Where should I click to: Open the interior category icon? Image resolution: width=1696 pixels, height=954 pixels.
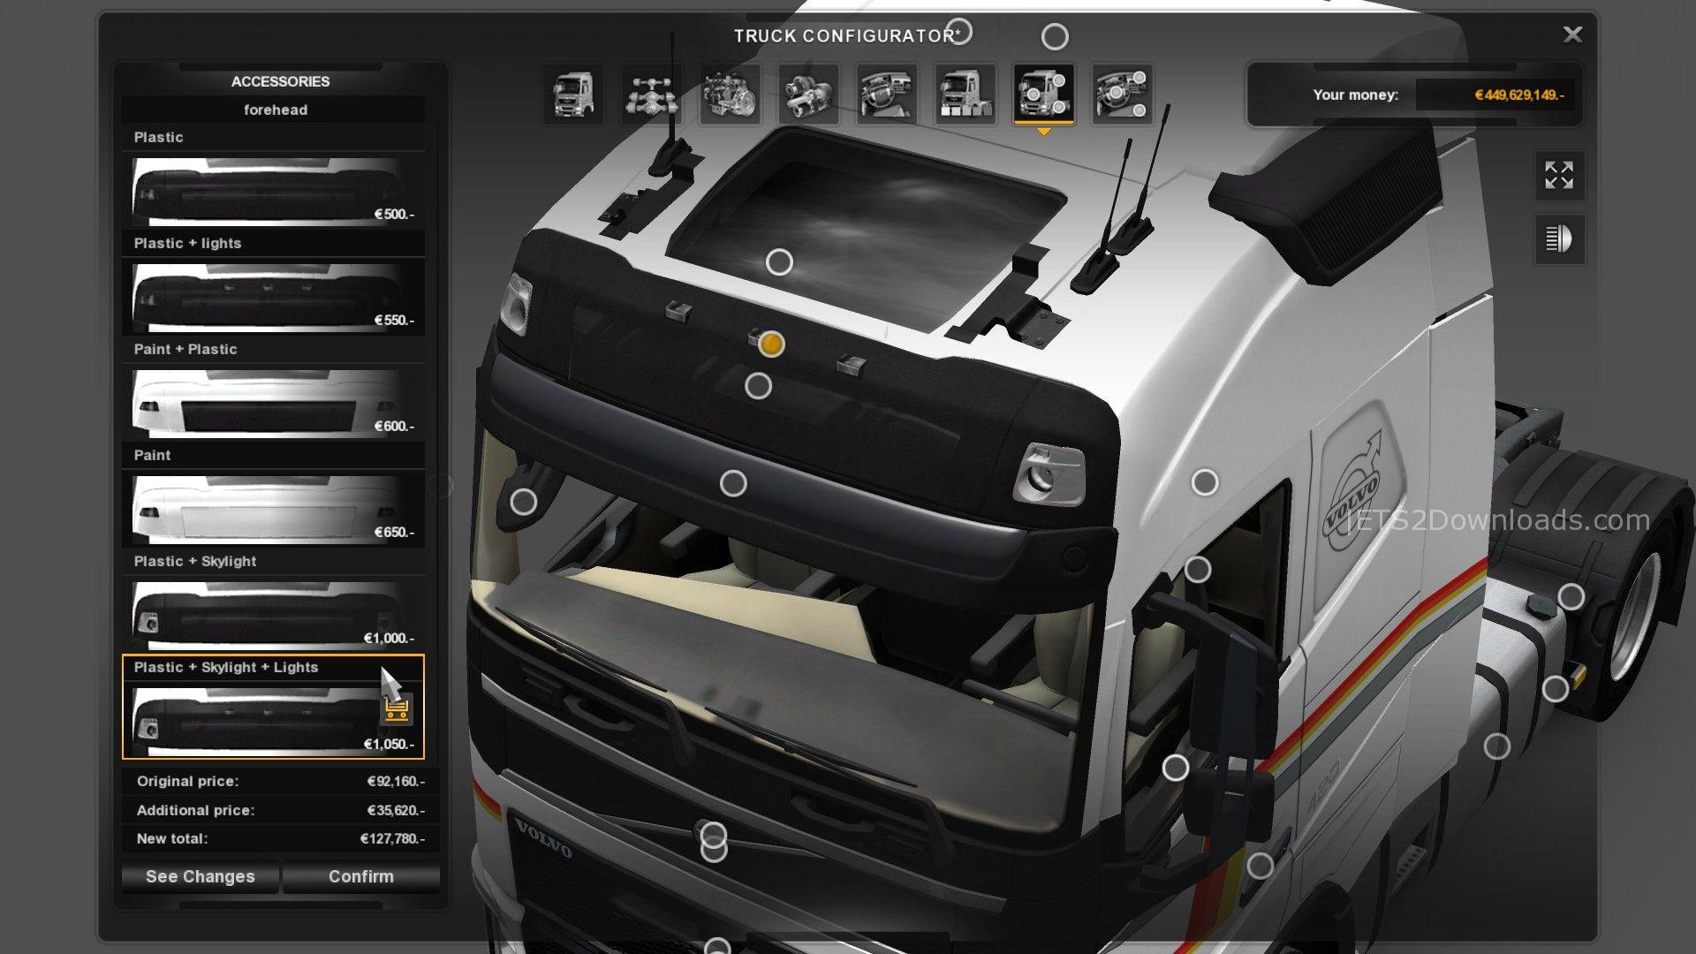(887, 94)
